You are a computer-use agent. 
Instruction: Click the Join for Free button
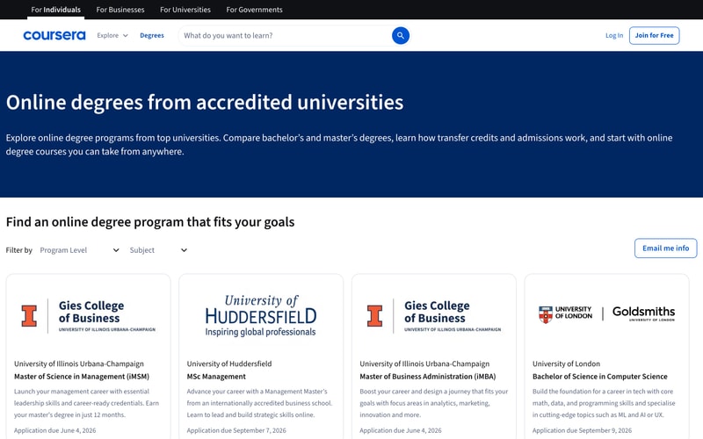click(x=654, y=35)
